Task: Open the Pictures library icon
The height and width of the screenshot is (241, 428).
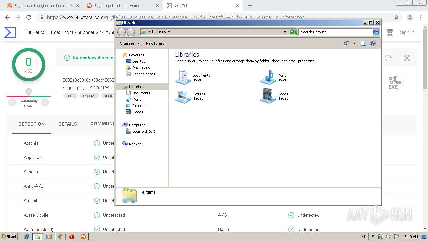Action: tap(183, 96)
